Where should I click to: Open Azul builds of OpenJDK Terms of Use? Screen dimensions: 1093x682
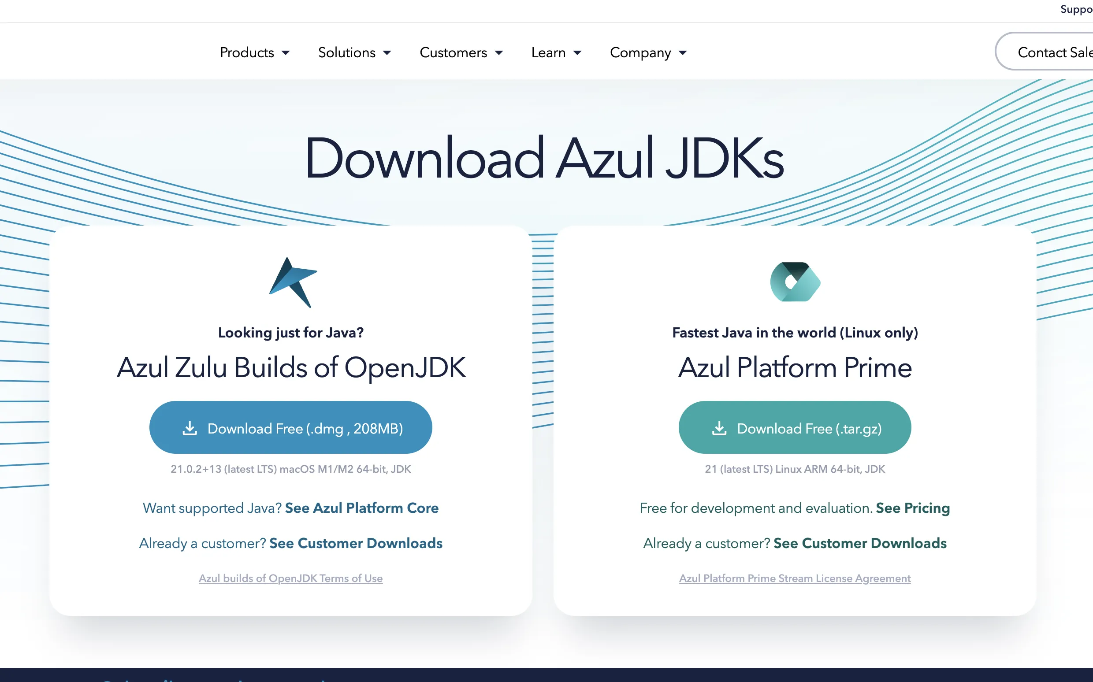click(x=290, y=578)
